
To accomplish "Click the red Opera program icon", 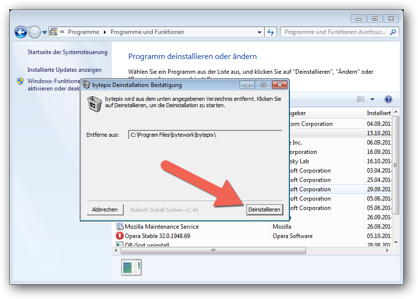I will [x=120, y=236].
